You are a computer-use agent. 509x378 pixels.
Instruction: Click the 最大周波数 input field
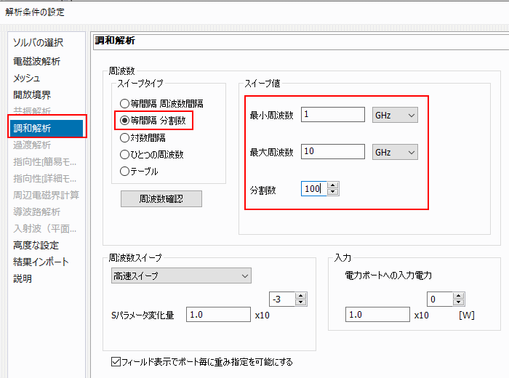(x=332, y=152)
